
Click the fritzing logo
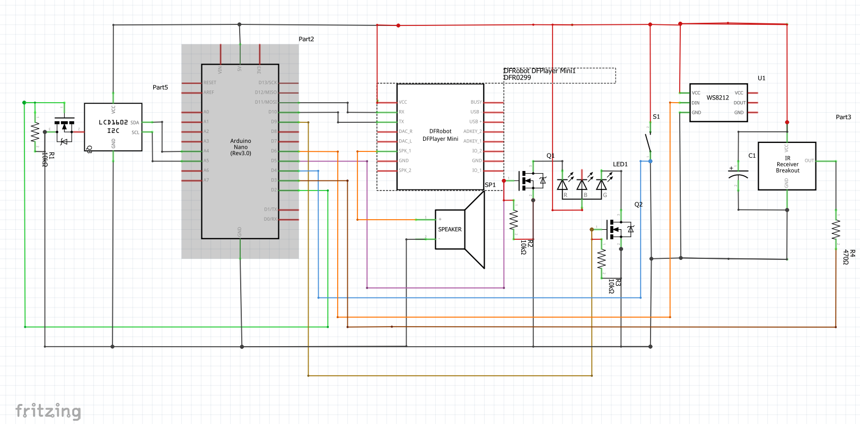pyautogui.click(x=48, y=411)
